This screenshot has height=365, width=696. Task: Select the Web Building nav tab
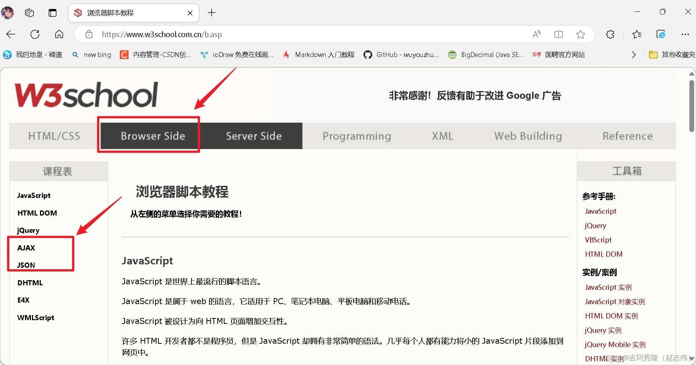point(528,136)
